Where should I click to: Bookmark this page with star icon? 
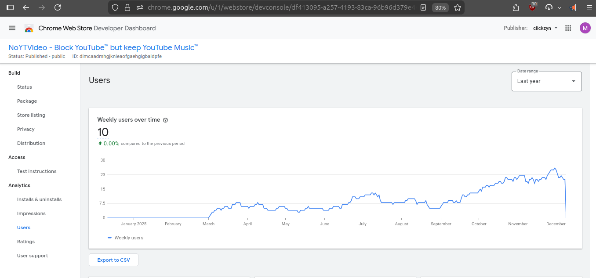coord(457,7)
